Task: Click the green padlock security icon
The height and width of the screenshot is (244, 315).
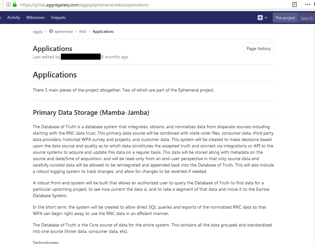Action: [x=15, y=5]
